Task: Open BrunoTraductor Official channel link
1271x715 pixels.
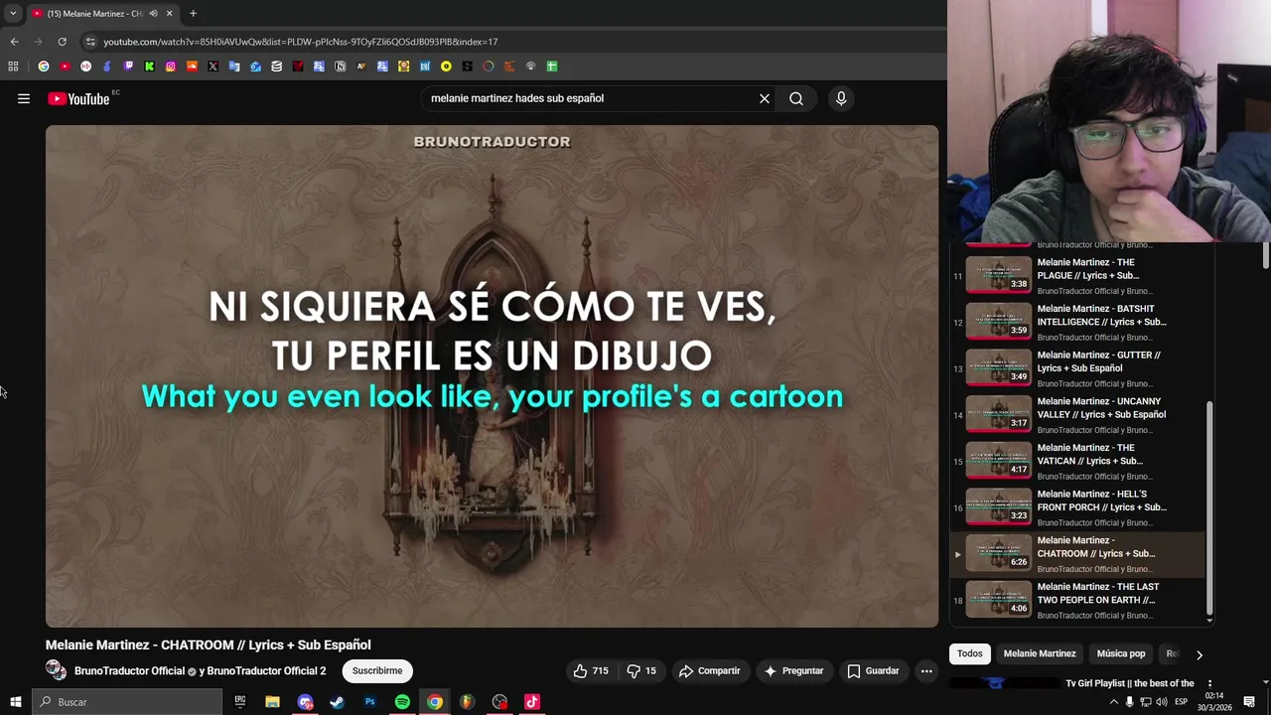Action: 129,671
